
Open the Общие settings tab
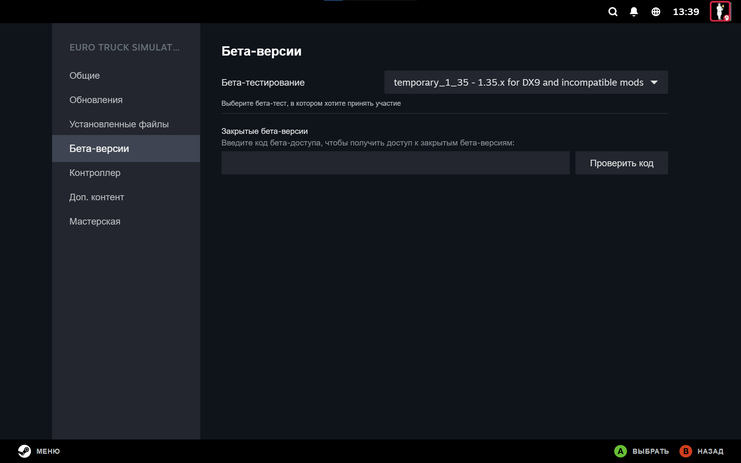(126, 76)
